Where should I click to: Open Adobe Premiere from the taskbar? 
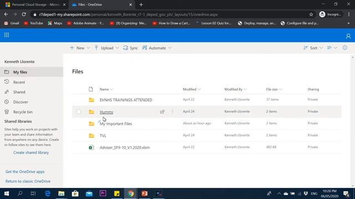click(x=103, y=193)
